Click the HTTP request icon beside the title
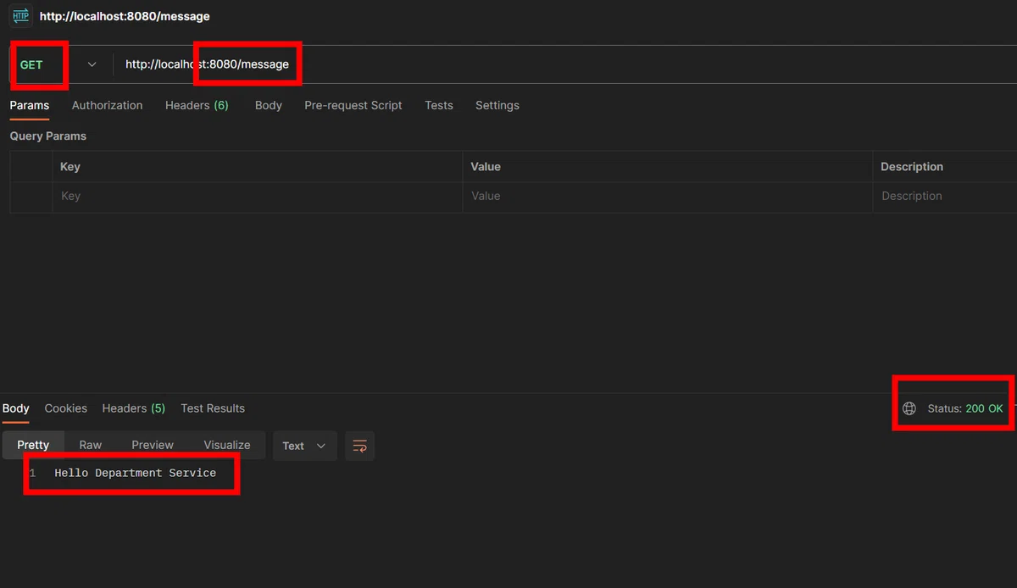1017x588 pixels. click(x=20, y=16)
